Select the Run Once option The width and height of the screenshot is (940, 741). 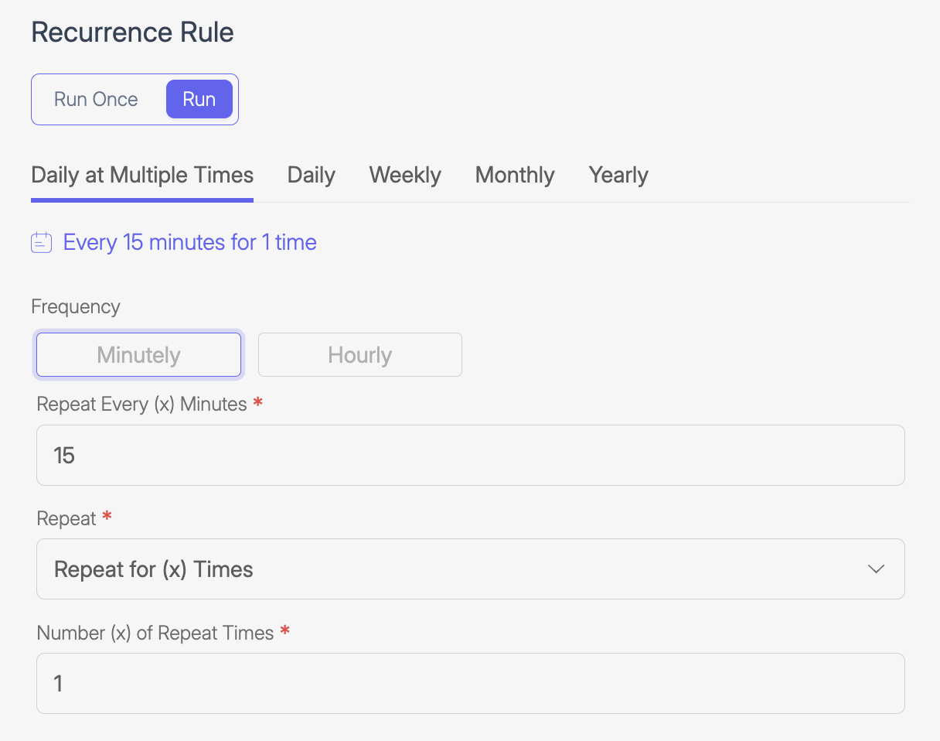point(96,99)
